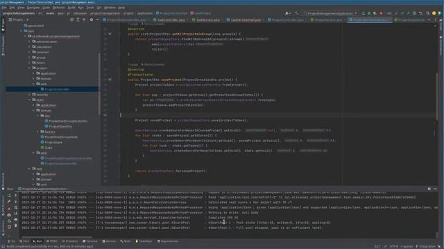
Task: Click the camera thread dump icon
Action: [x=9, y=215]
